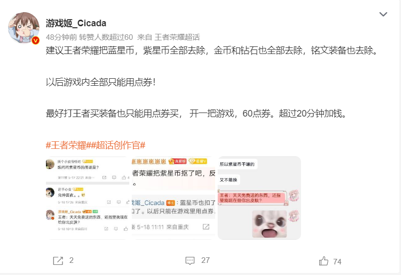The height and width of the screenshot is (275, 401).
Task: Open 王者荣耀超话 source link
Action: click(x=177, y=37)
